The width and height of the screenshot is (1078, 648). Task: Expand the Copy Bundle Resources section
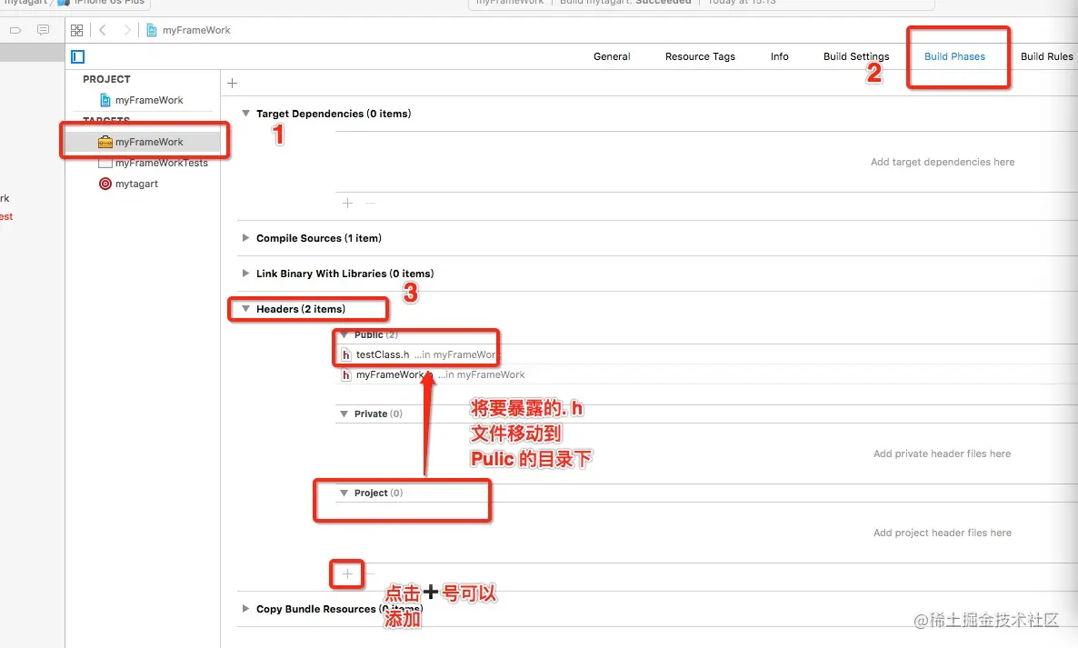click(245, 609)
